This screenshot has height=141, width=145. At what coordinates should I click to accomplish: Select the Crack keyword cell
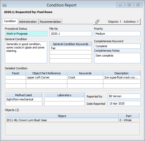pos(85,77)
